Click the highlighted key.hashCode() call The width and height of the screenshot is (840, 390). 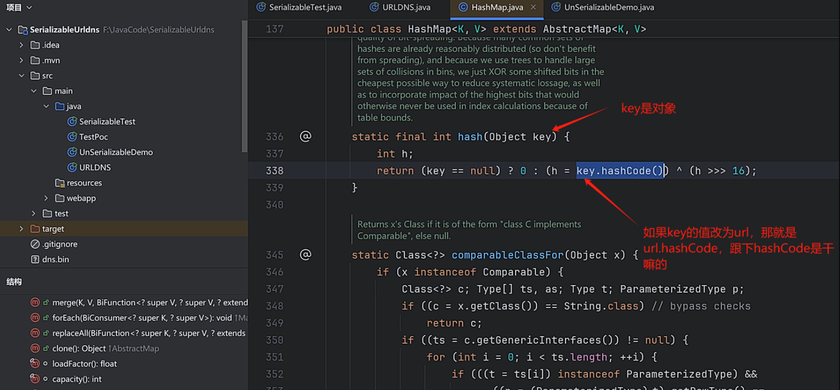click(x=620, y=171)
